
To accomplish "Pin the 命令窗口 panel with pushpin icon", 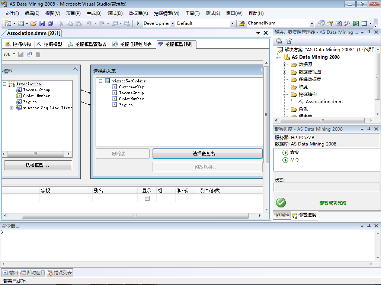I will tap(369, 226).
